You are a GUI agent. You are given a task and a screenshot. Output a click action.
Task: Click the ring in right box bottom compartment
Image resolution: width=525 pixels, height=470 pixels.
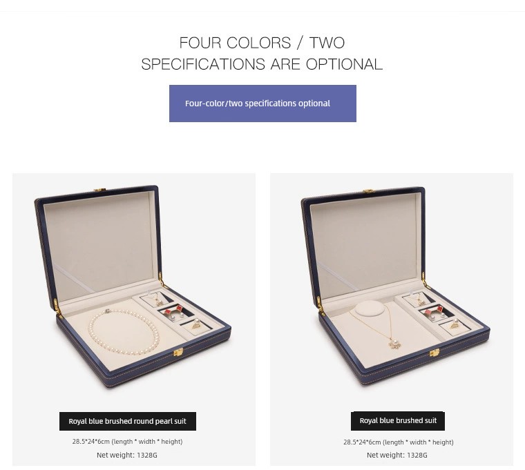point(455,324)
